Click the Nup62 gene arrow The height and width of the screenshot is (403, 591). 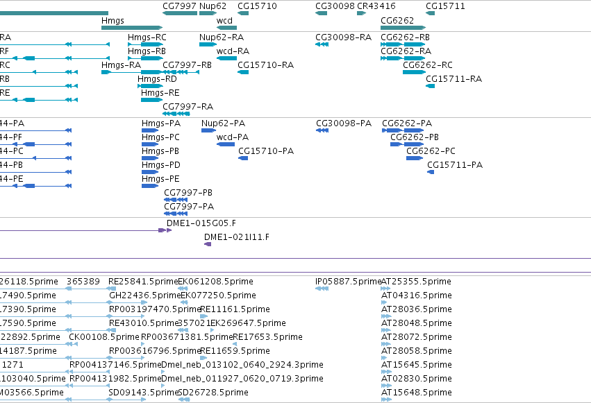(208, 13)
